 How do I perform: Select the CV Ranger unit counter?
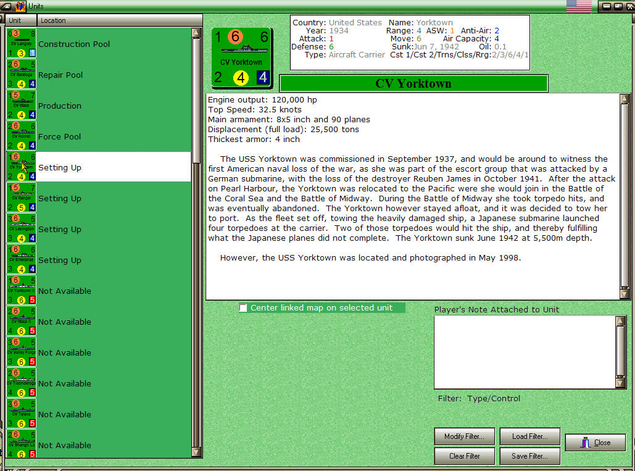(21, 198)
